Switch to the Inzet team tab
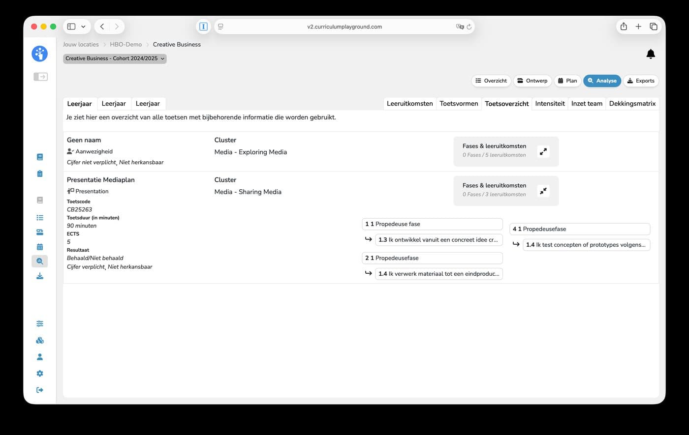This screenshot has width=689, height=435. [x=587, y=104]
